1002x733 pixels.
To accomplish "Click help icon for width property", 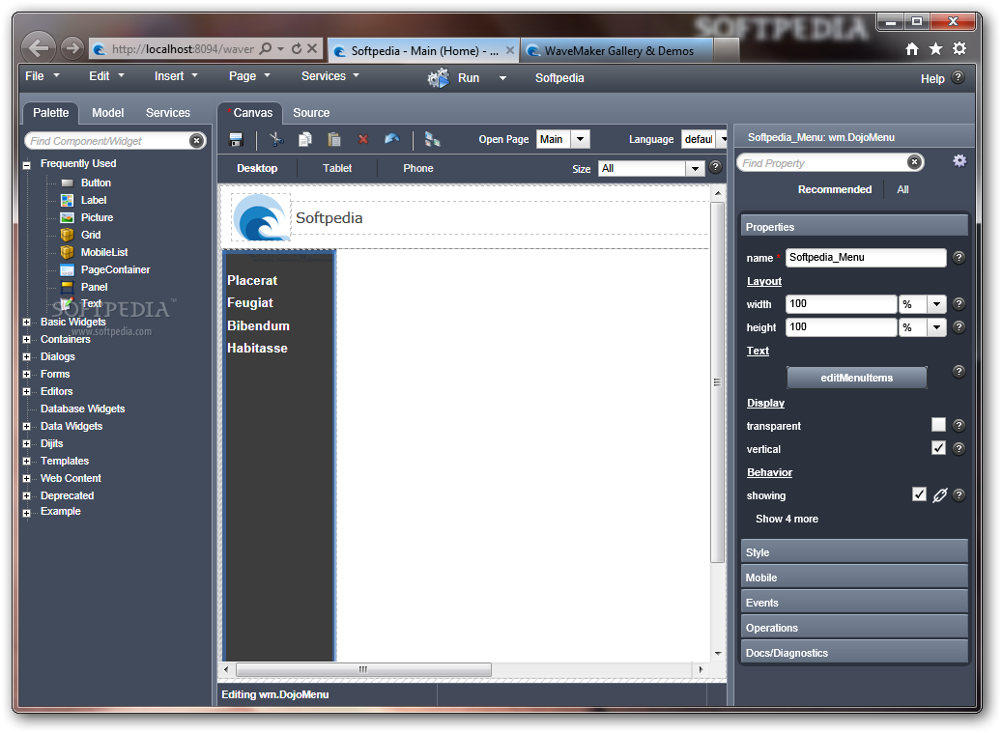I will [x=959, y=304].
